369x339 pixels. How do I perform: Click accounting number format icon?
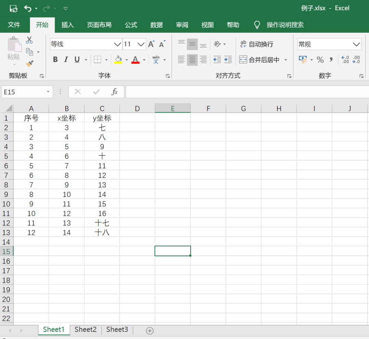(x=303, y=60)
